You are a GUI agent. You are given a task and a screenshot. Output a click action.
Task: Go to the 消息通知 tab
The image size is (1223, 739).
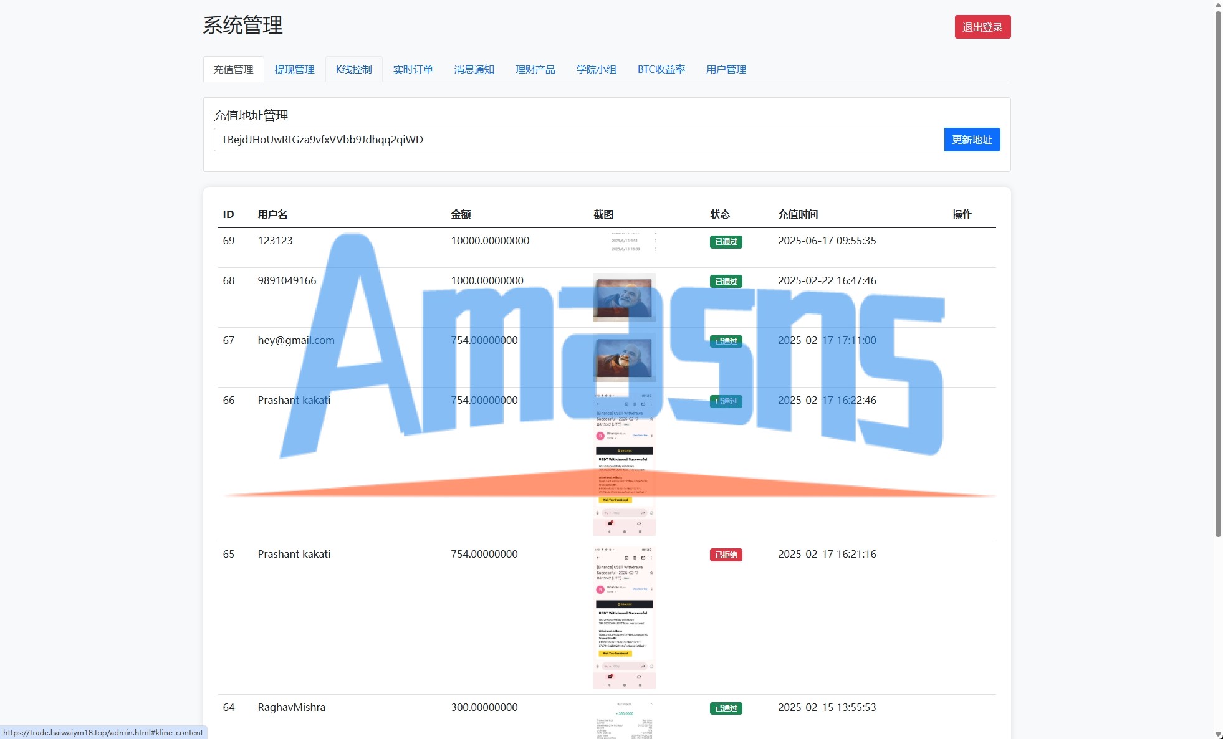[474, 69]
